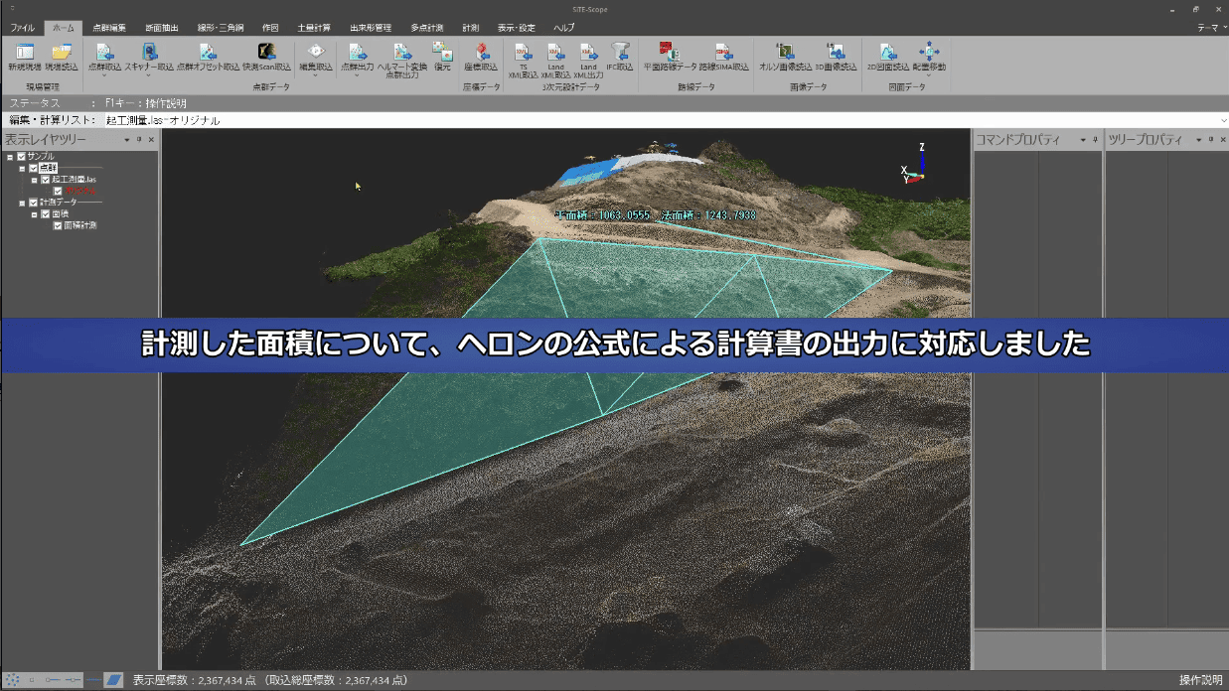Toggle the 面積 checkbox
The image size is (1229, 691).
(45, 213)
